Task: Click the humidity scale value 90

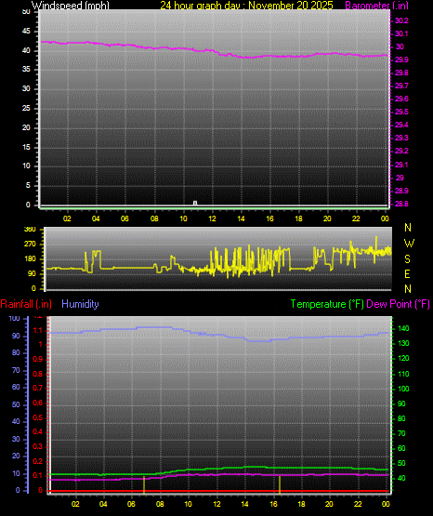Action: pos(16,336)
